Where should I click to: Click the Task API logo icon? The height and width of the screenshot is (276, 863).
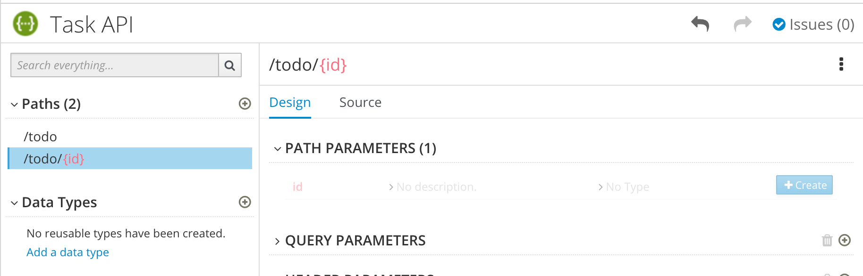[25, 24]
